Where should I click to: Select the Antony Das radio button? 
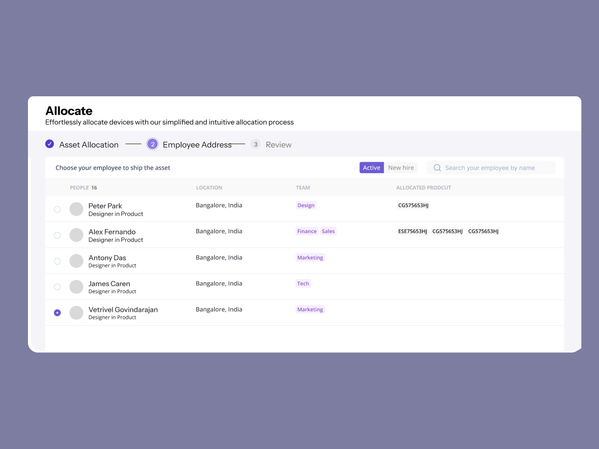coord(57,261)
